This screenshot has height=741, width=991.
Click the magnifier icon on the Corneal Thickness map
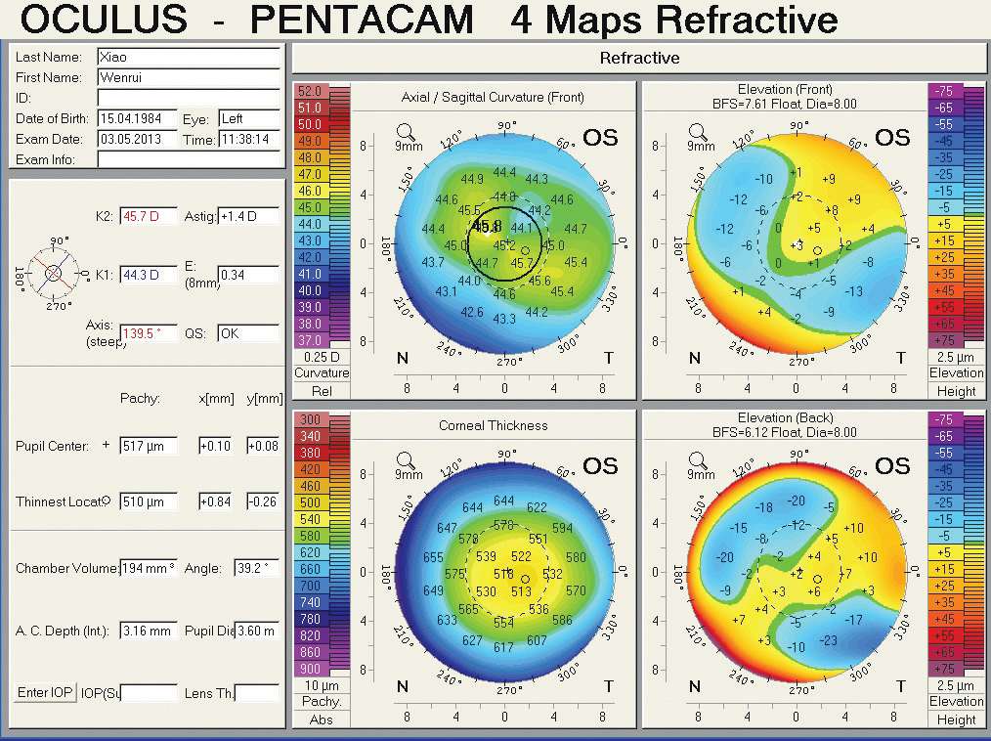tap(404, 460)
